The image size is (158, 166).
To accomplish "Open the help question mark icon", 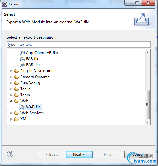I will point(10,154).
